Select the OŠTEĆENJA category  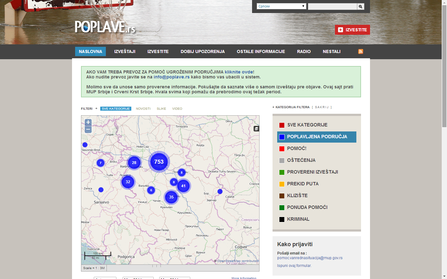tap(317, 160)
